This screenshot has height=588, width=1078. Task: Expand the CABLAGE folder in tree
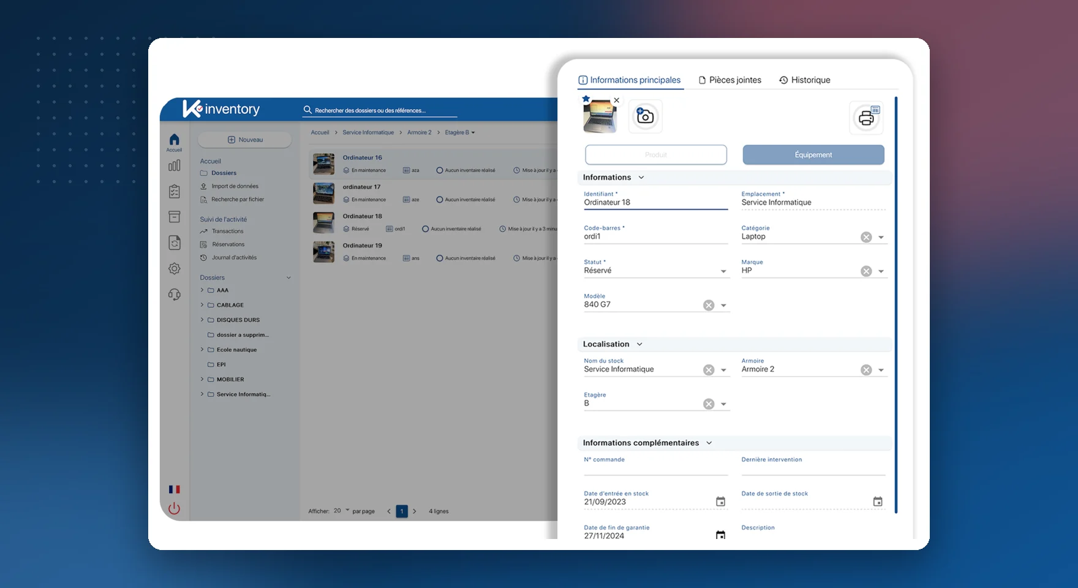click(x=202, y=304)
